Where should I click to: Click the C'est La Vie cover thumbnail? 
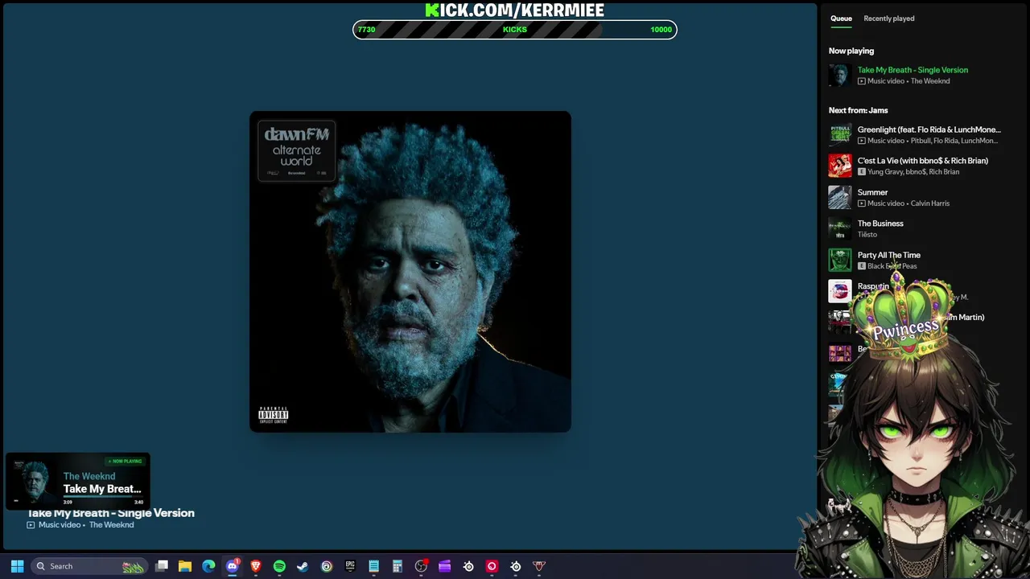coord(840,166)
